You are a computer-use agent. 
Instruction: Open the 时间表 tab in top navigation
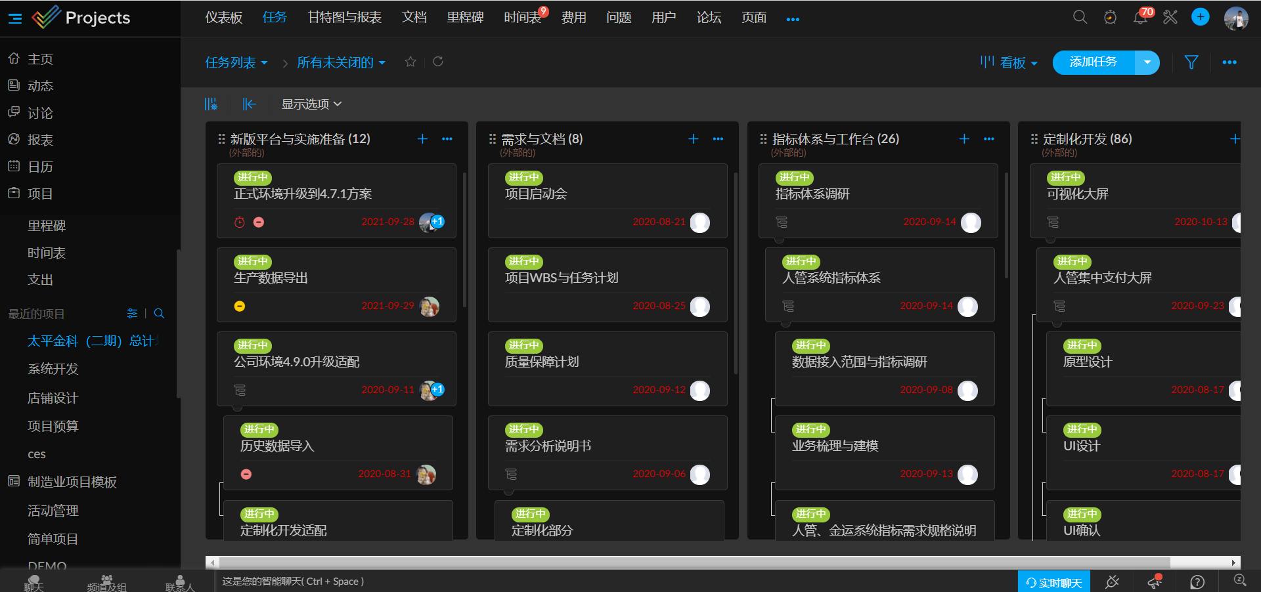point(523,18)
